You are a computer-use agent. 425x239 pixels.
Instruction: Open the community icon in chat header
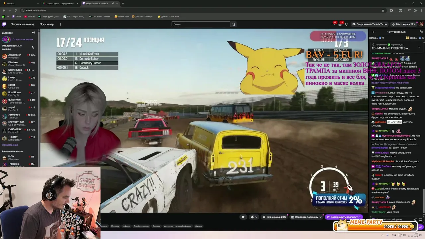(x=421, y=32)
